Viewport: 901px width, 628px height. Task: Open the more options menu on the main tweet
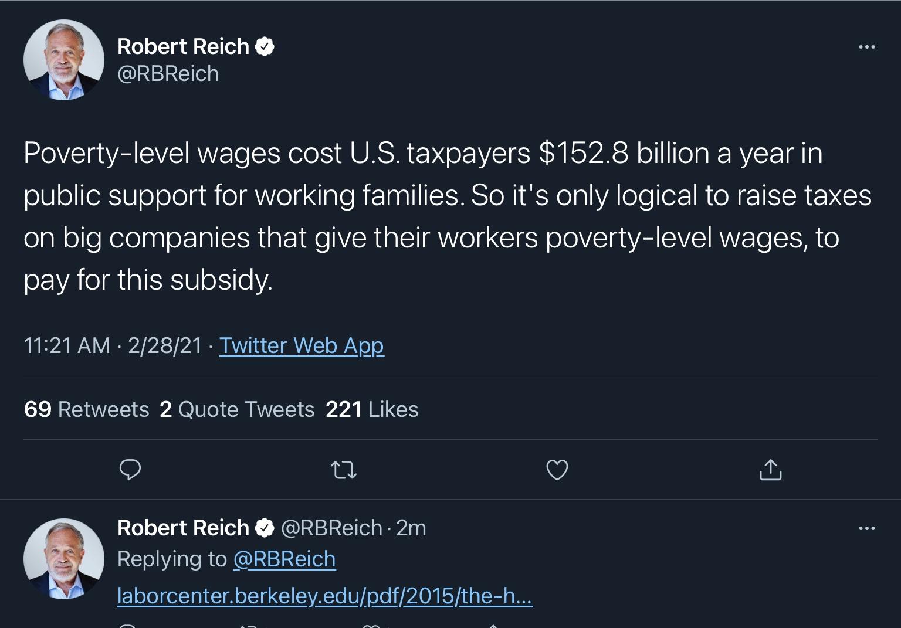click(x=866, y=47)
